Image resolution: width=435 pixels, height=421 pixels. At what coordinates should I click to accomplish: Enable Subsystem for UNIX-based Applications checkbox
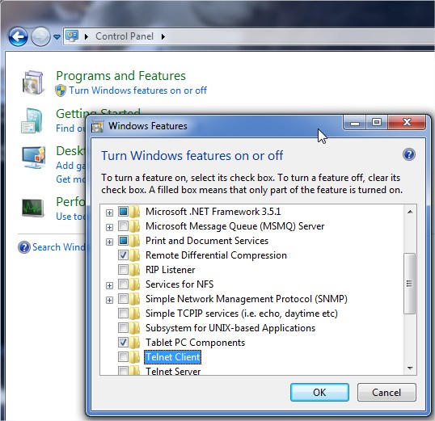click(123, 328)
